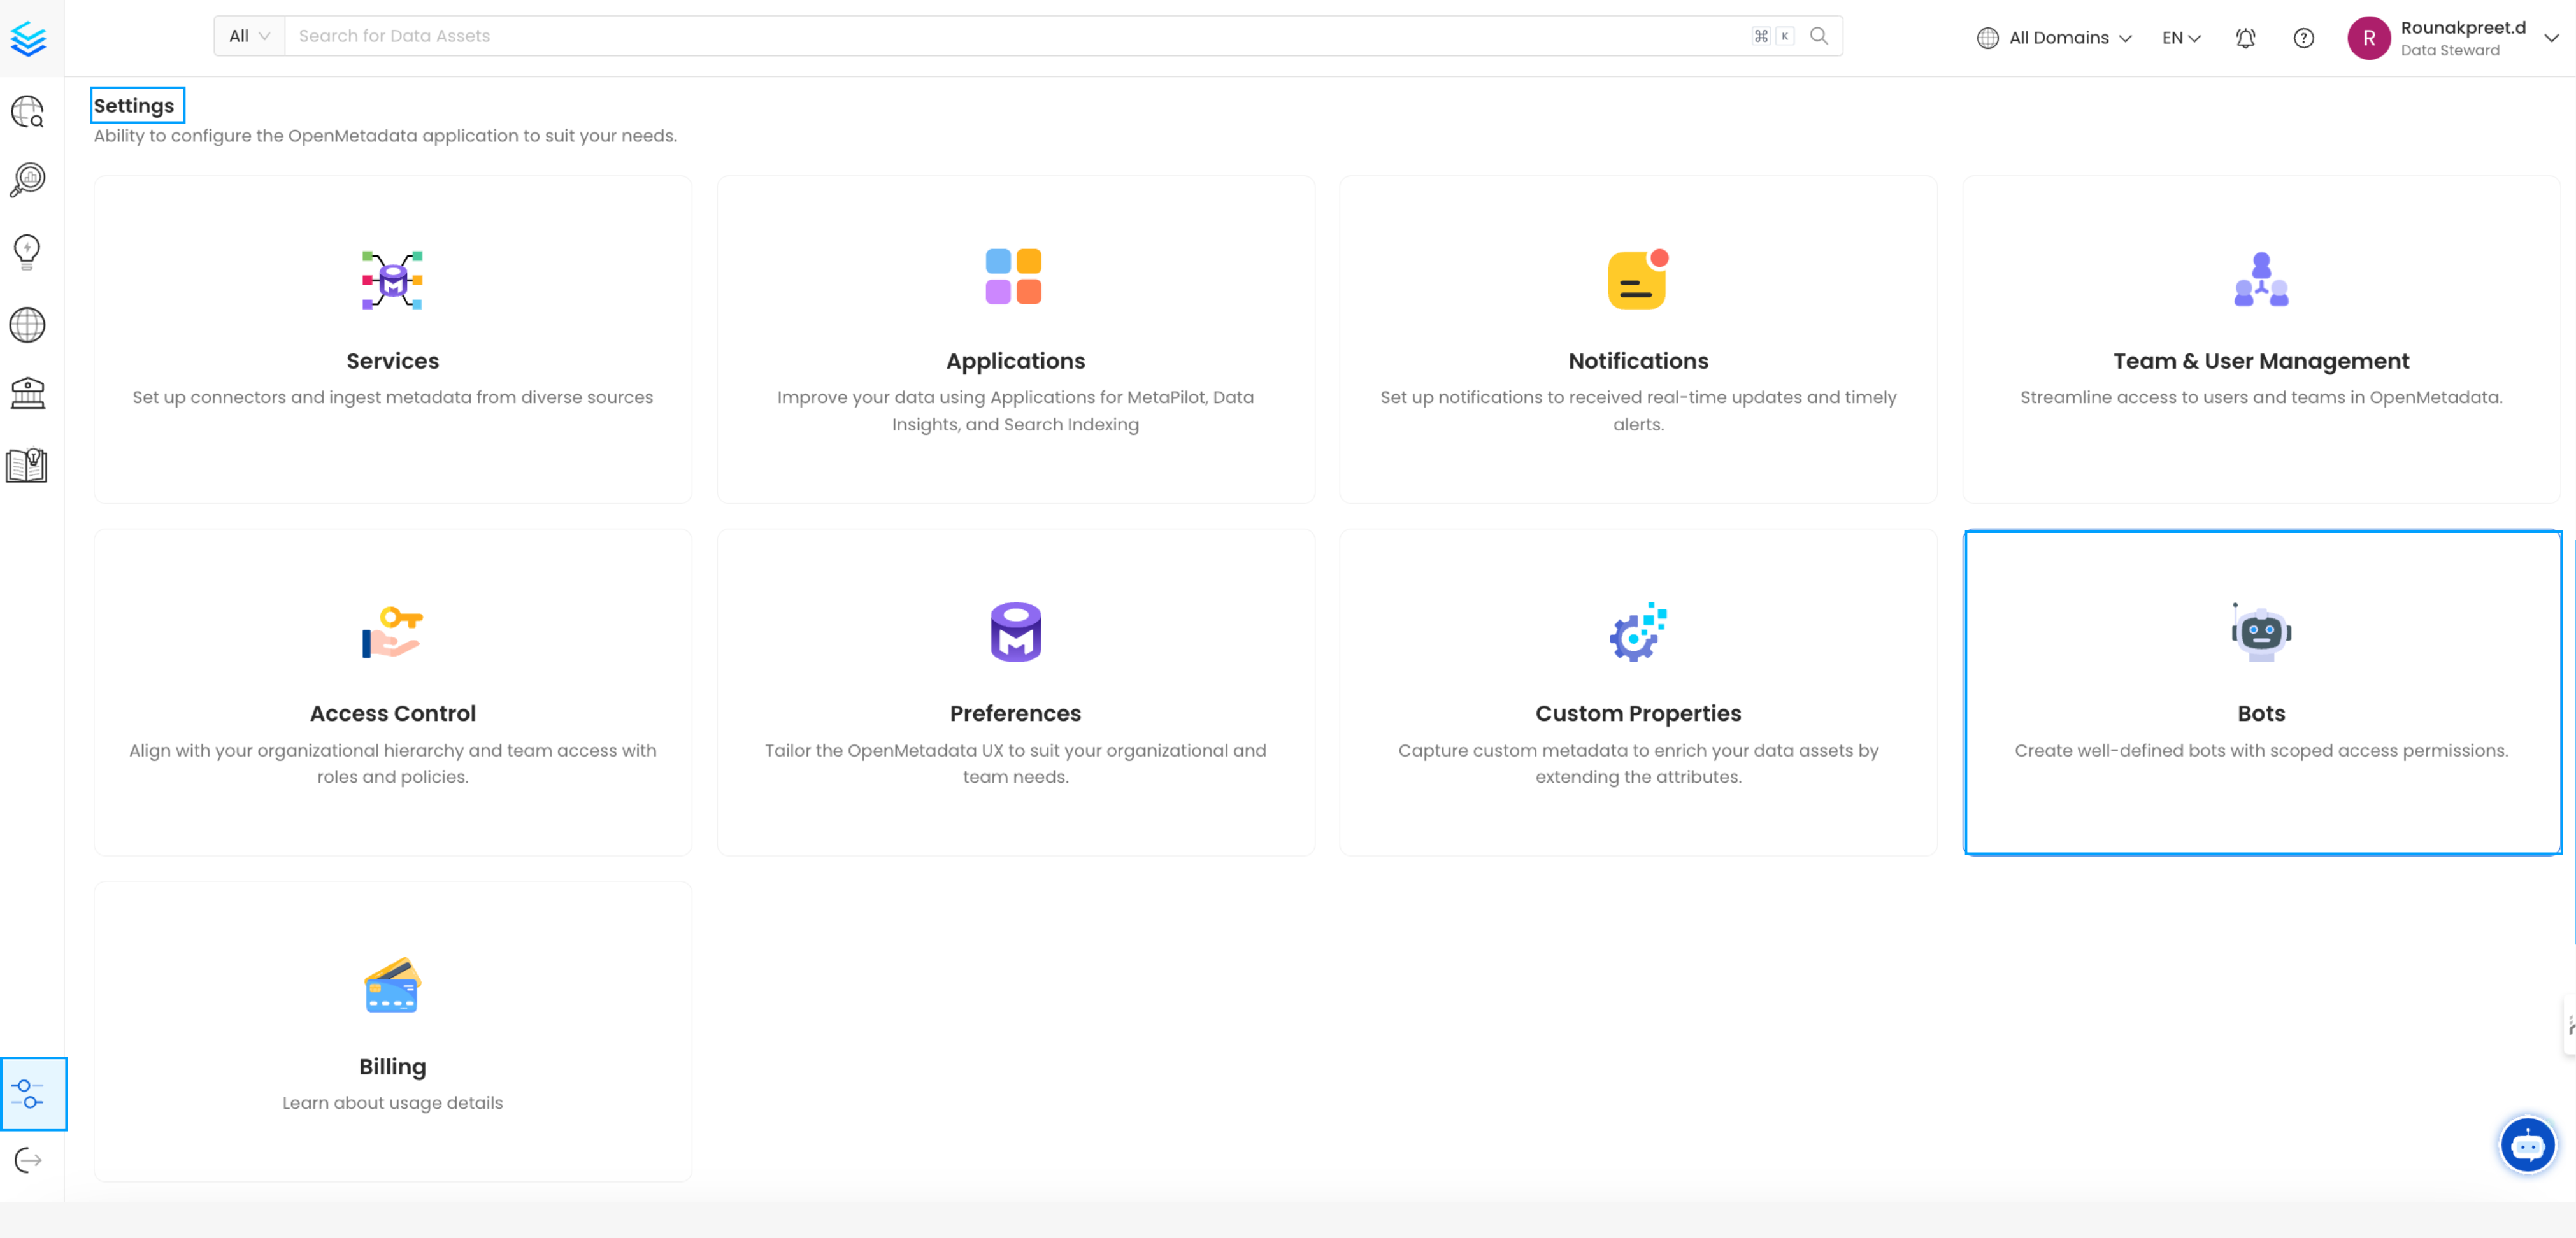Open the notifications bell icon
Viewport: 2576px width, 1238px height.
(x=2245, y=37)
